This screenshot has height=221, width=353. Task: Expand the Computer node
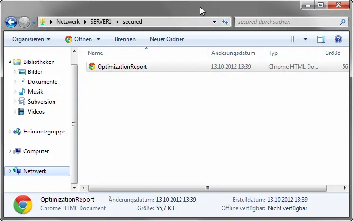[x=10, y=151]
